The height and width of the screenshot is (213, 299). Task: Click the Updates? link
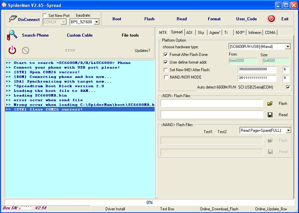click(x=142, y=51)
